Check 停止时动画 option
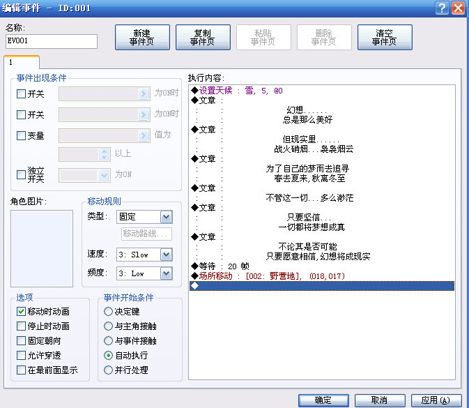The width and height of the screenshot is (469, 408). (x=21, y=326)
